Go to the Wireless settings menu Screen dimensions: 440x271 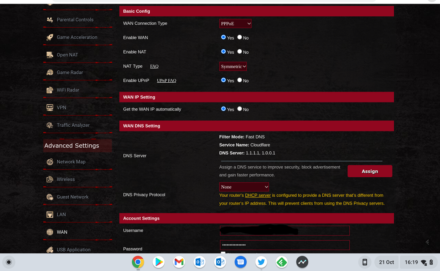66,179
